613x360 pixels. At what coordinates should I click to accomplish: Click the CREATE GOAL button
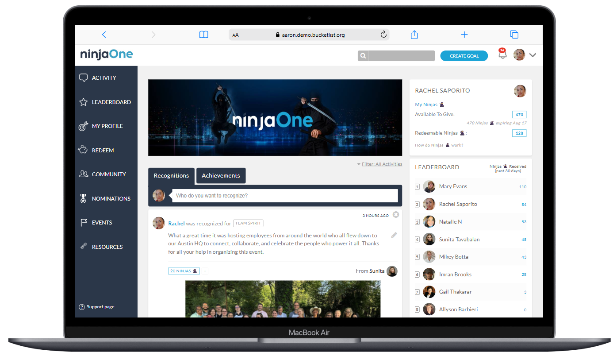point(464,56)
